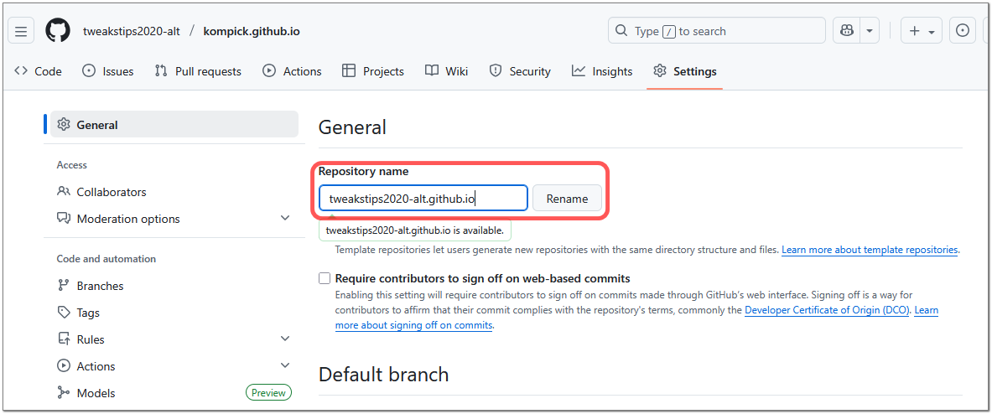The image size is (992, 414).
Task: Expand the Copilot dropdown arrow
Action: pyautogui.click(x=870, y=31)
